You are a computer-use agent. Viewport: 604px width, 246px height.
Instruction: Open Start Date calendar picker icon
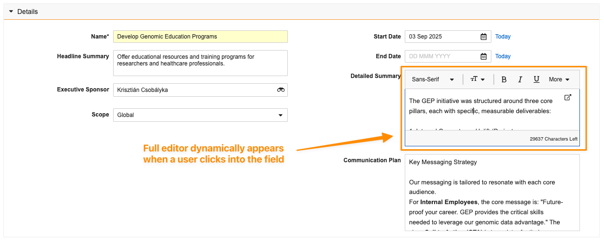[x=483, y=37]
